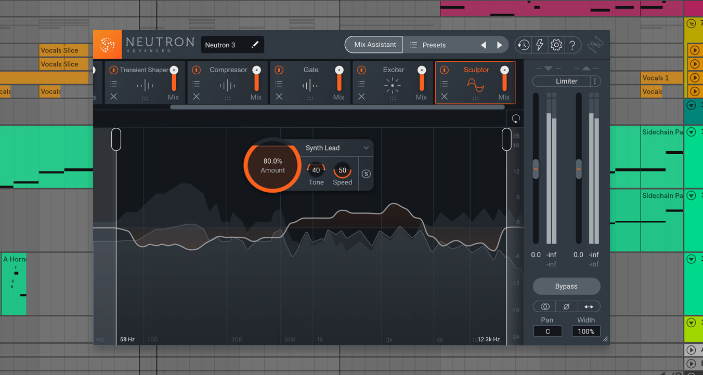Image resolution: width=703 pixels, height=375 pixels.
Task: Remove the Compressor module with X icon
Action: (x=196, y=97)
